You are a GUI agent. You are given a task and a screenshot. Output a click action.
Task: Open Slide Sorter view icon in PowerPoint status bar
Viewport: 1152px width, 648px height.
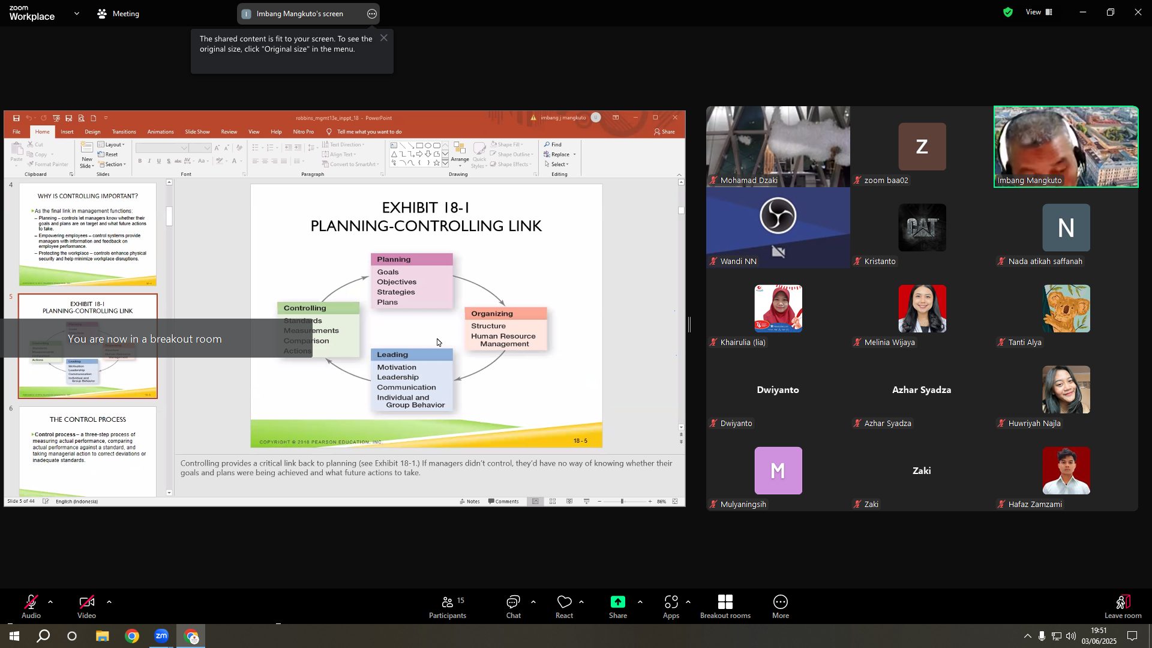point(553,502)
